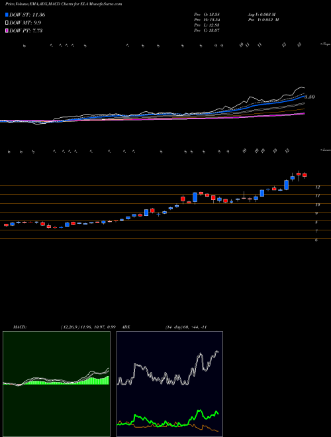Click the 'ADX' panel heading

coord(126,327)
